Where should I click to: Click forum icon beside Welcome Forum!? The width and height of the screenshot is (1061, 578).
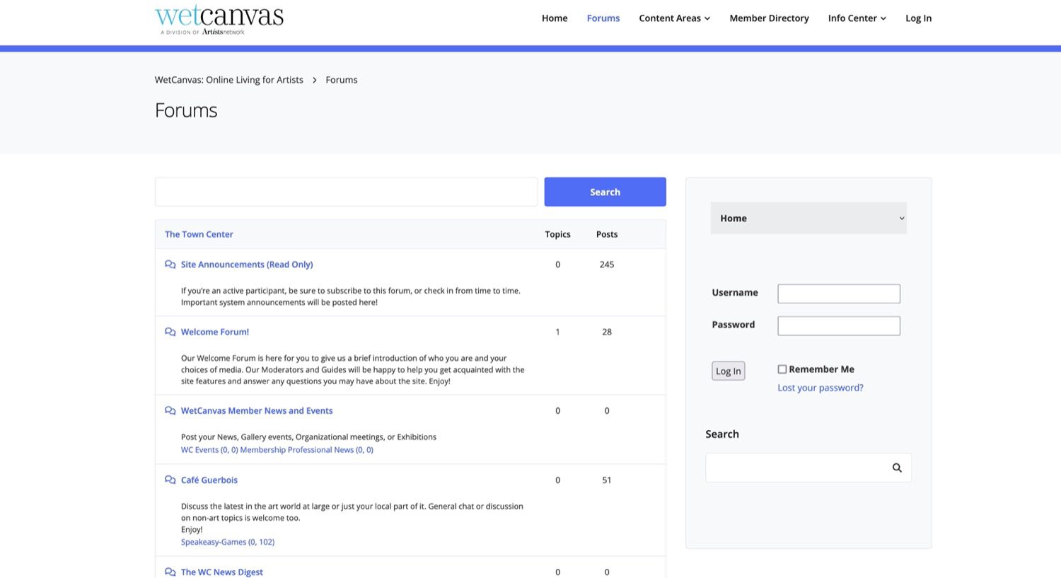click(170, 332)
